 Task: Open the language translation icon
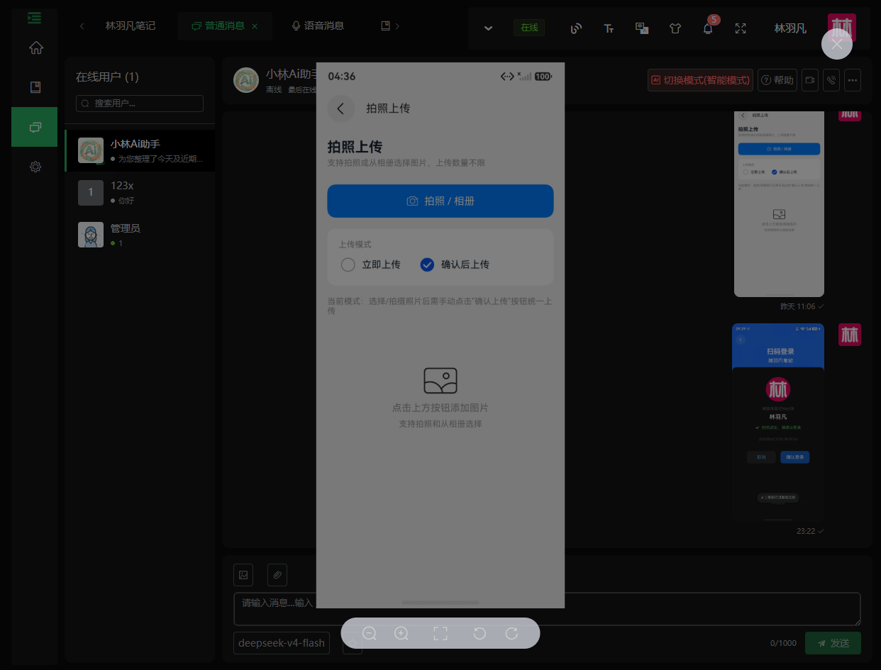click(x=642, y=28)
